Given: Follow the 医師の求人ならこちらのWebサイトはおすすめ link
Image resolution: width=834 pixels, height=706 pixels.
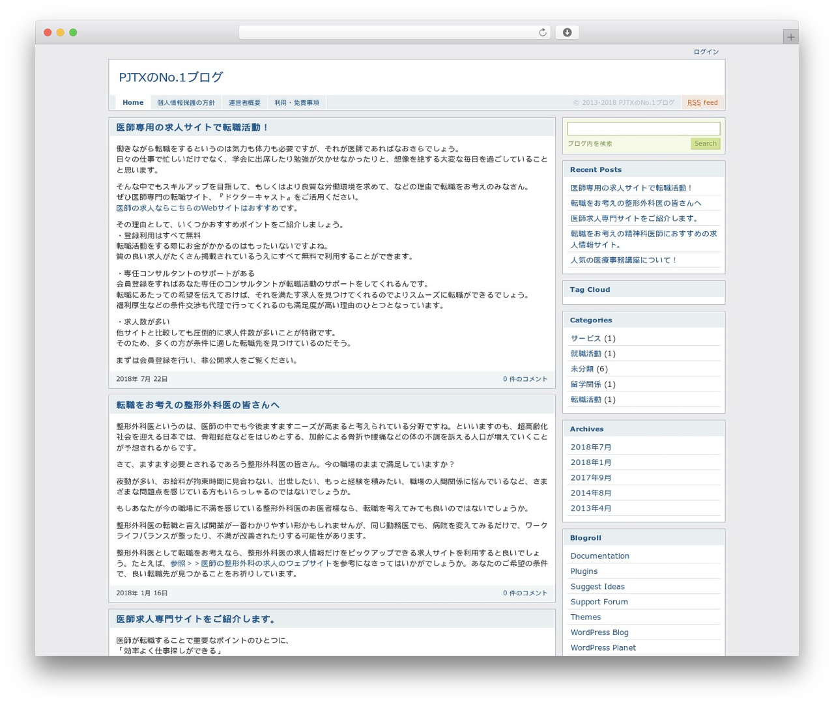Looking at the screenshot, I should coord(197,208).
